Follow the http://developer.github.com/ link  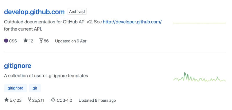tap(132, 22)
